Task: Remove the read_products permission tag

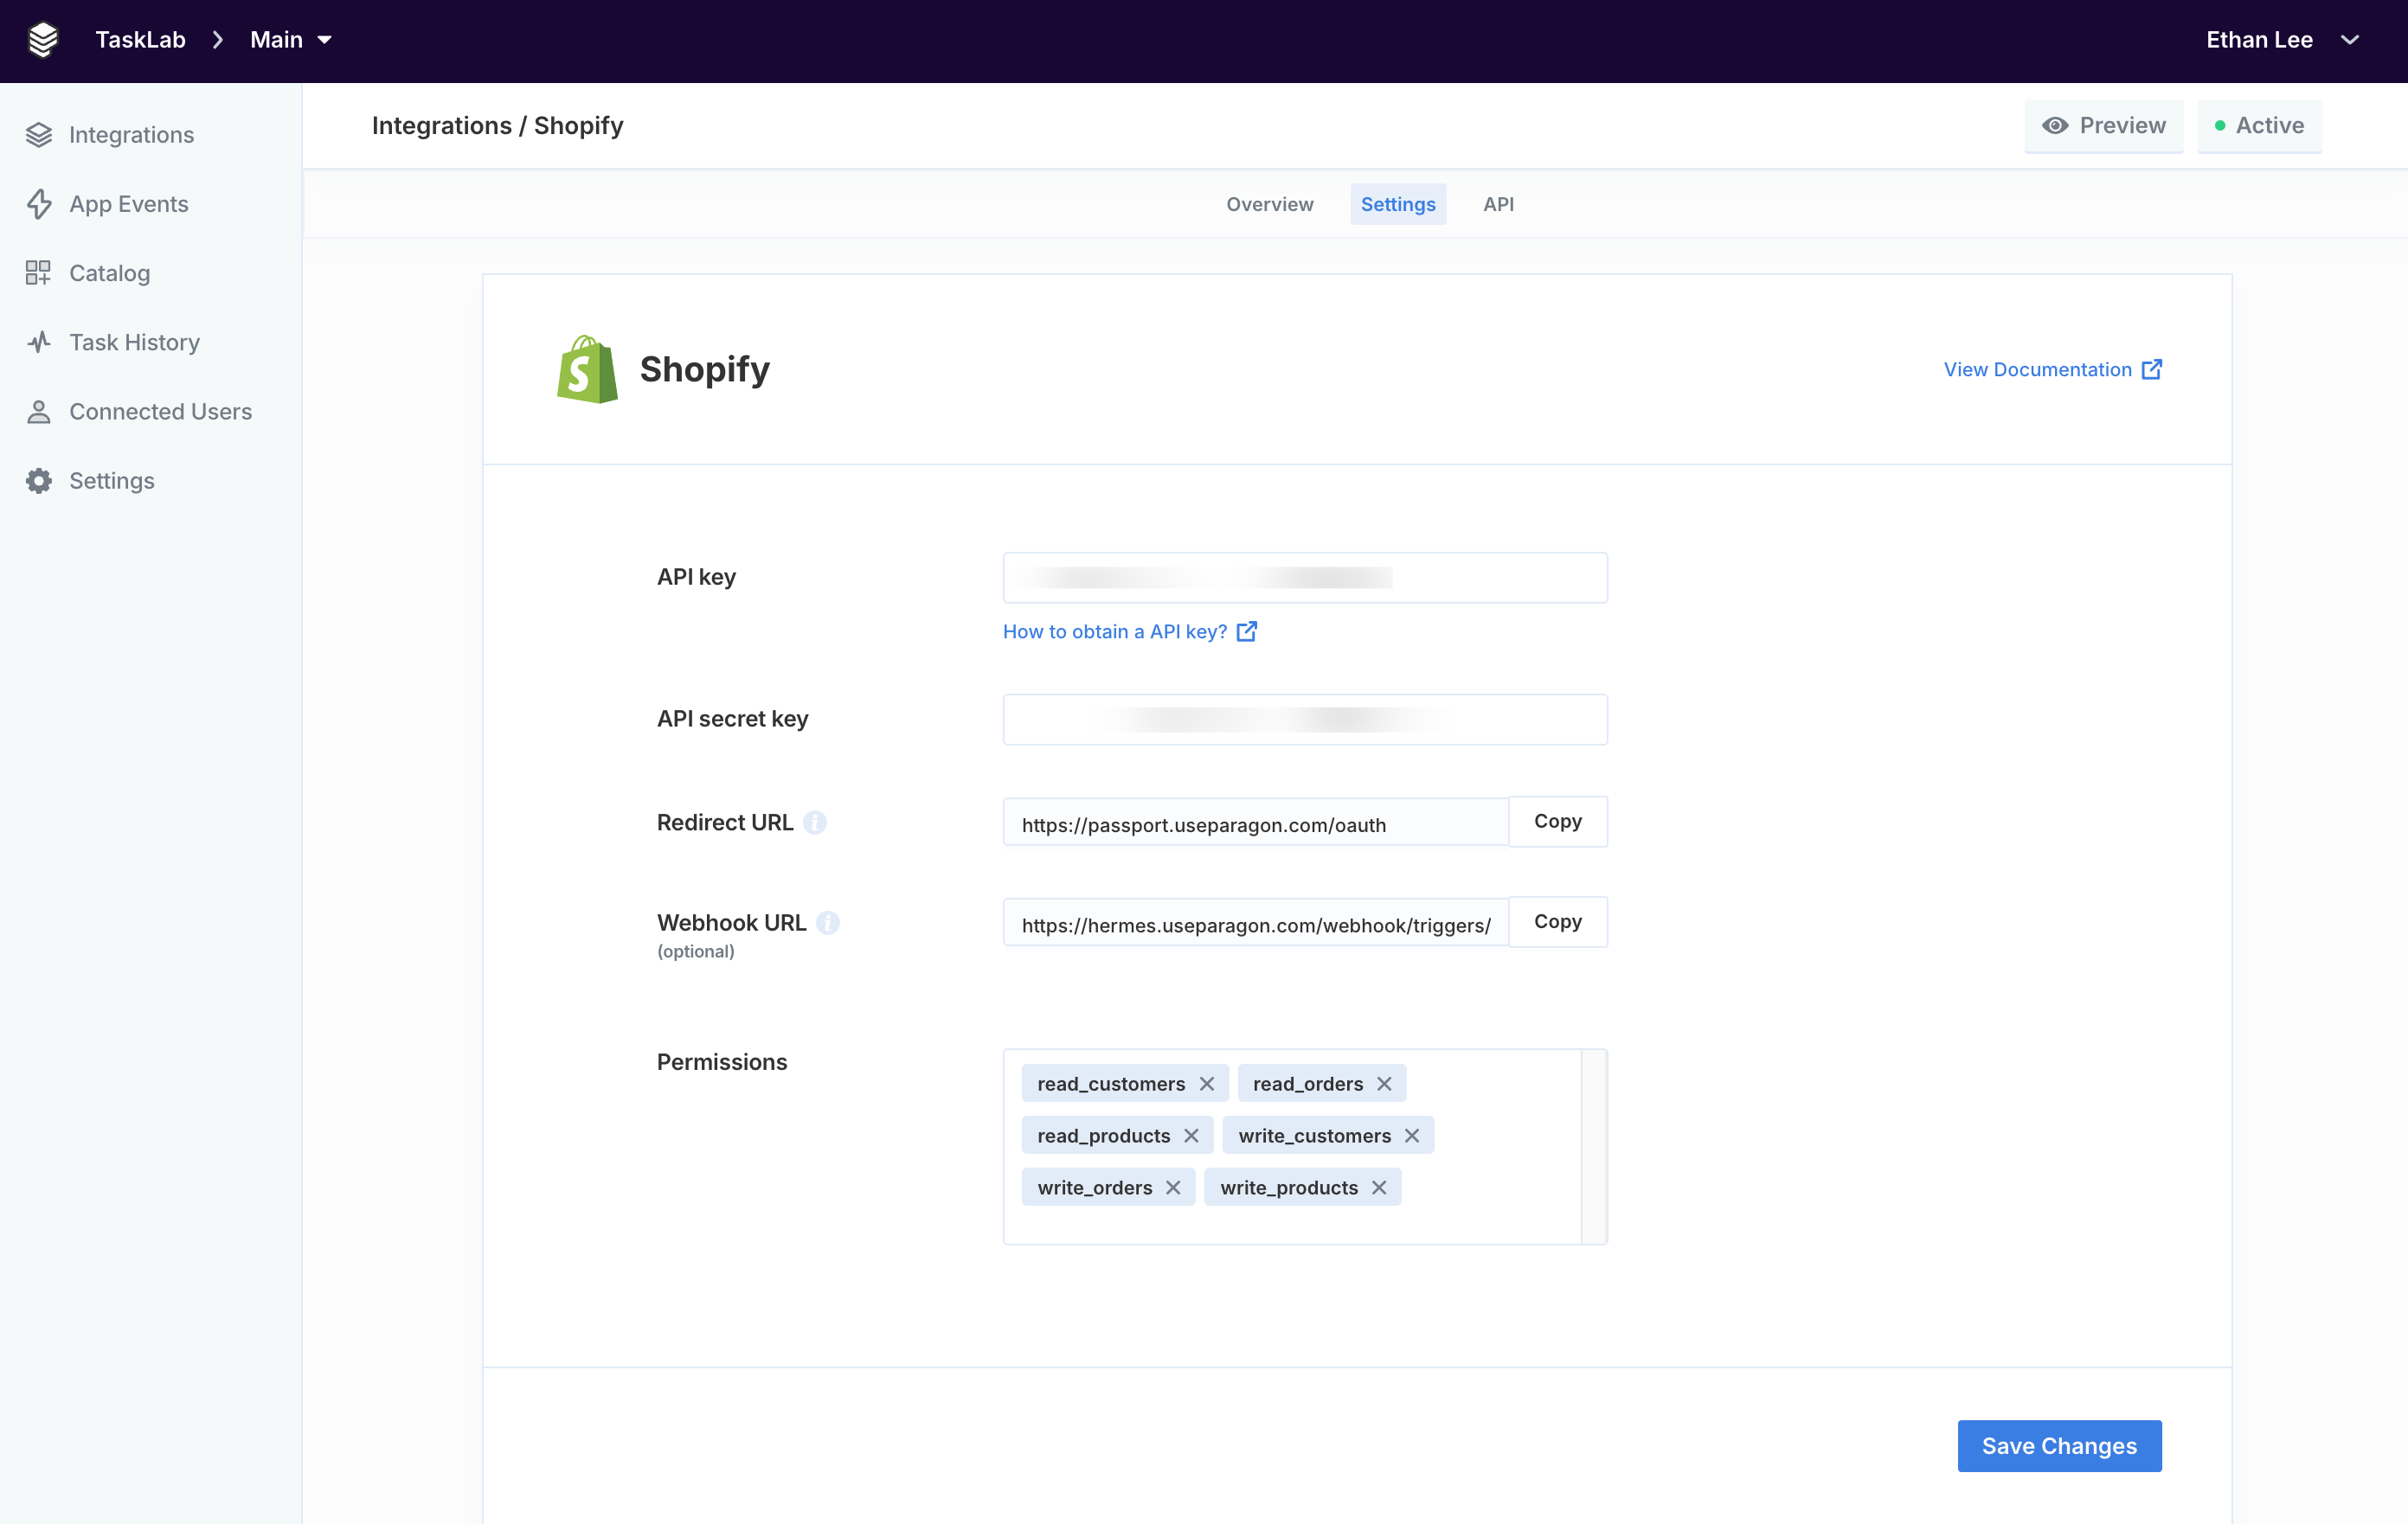Action: [x=1191, y=1136]
